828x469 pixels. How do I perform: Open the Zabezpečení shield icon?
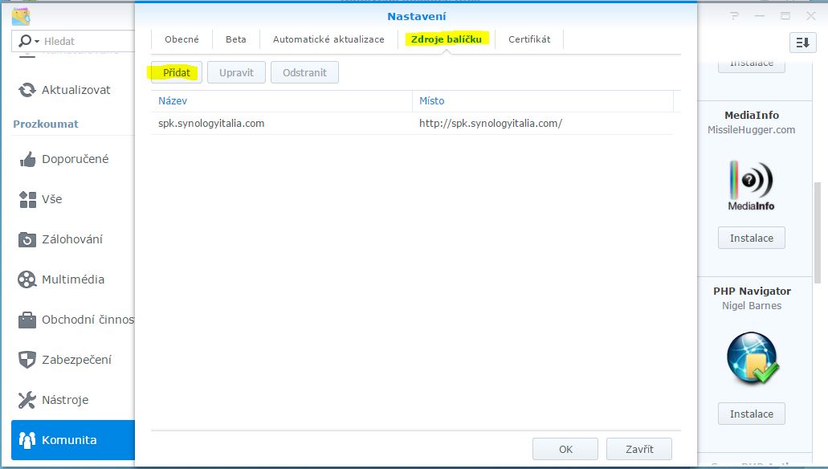click(x=27, y=360)
